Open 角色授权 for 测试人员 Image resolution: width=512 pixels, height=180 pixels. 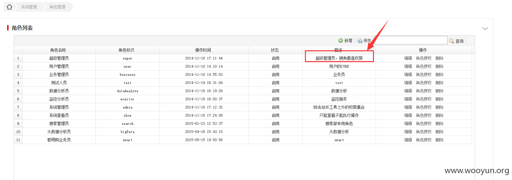(424, 83)
